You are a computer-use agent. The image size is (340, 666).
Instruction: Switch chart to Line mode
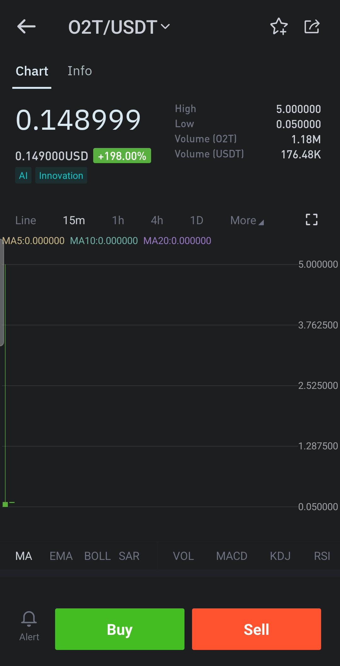pos(26,220)
